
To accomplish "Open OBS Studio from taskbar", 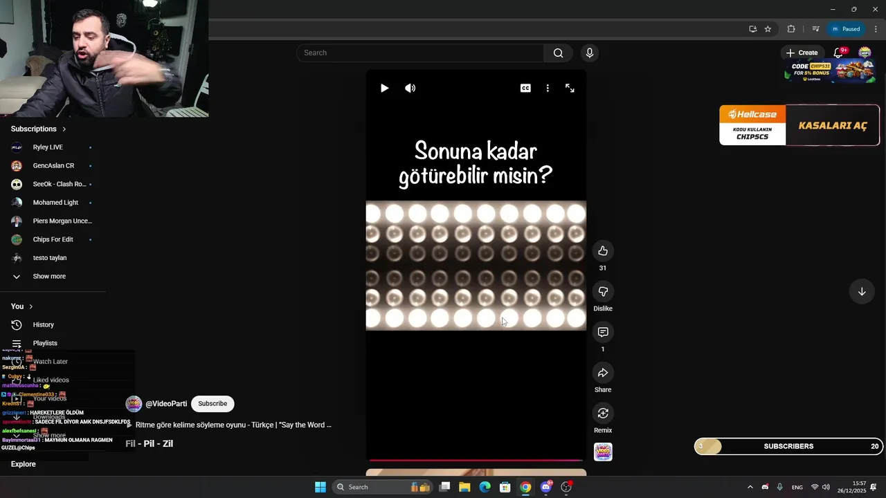I will pos(566,487).
